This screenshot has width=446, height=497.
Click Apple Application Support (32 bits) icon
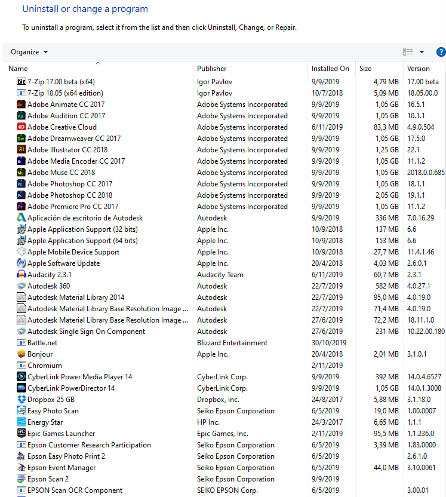[21, 229]
